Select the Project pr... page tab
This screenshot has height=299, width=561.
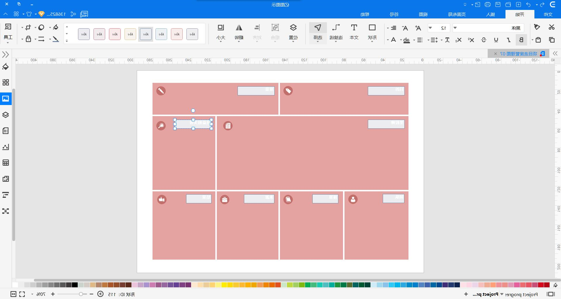485,294
